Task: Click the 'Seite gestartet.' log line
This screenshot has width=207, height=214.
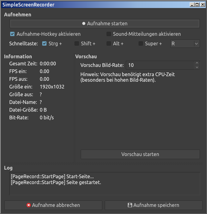Action: pos(56,183)
